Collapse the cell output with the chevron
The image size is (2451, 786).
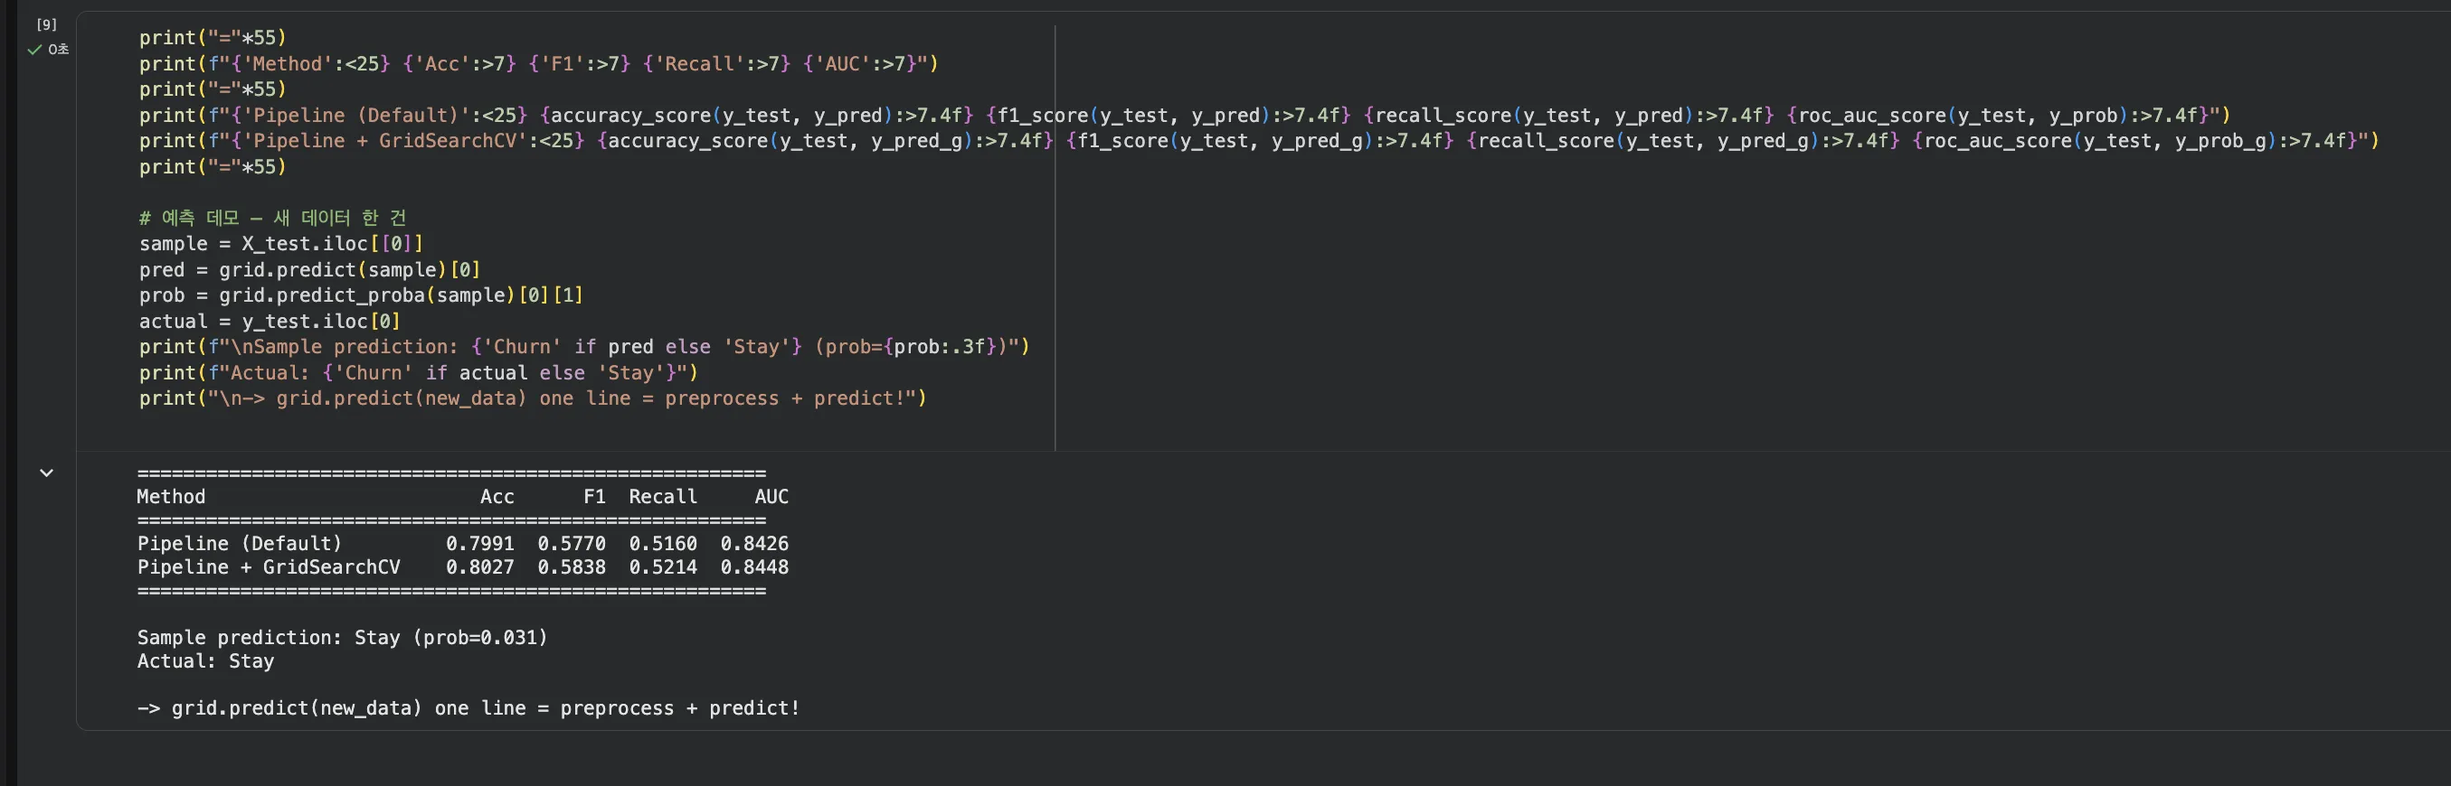[45, 473]
